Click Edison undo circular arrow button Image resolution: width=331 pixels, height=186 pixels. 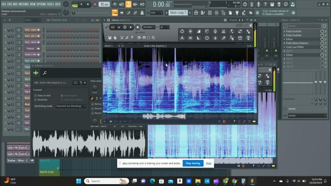click(182, 31)
